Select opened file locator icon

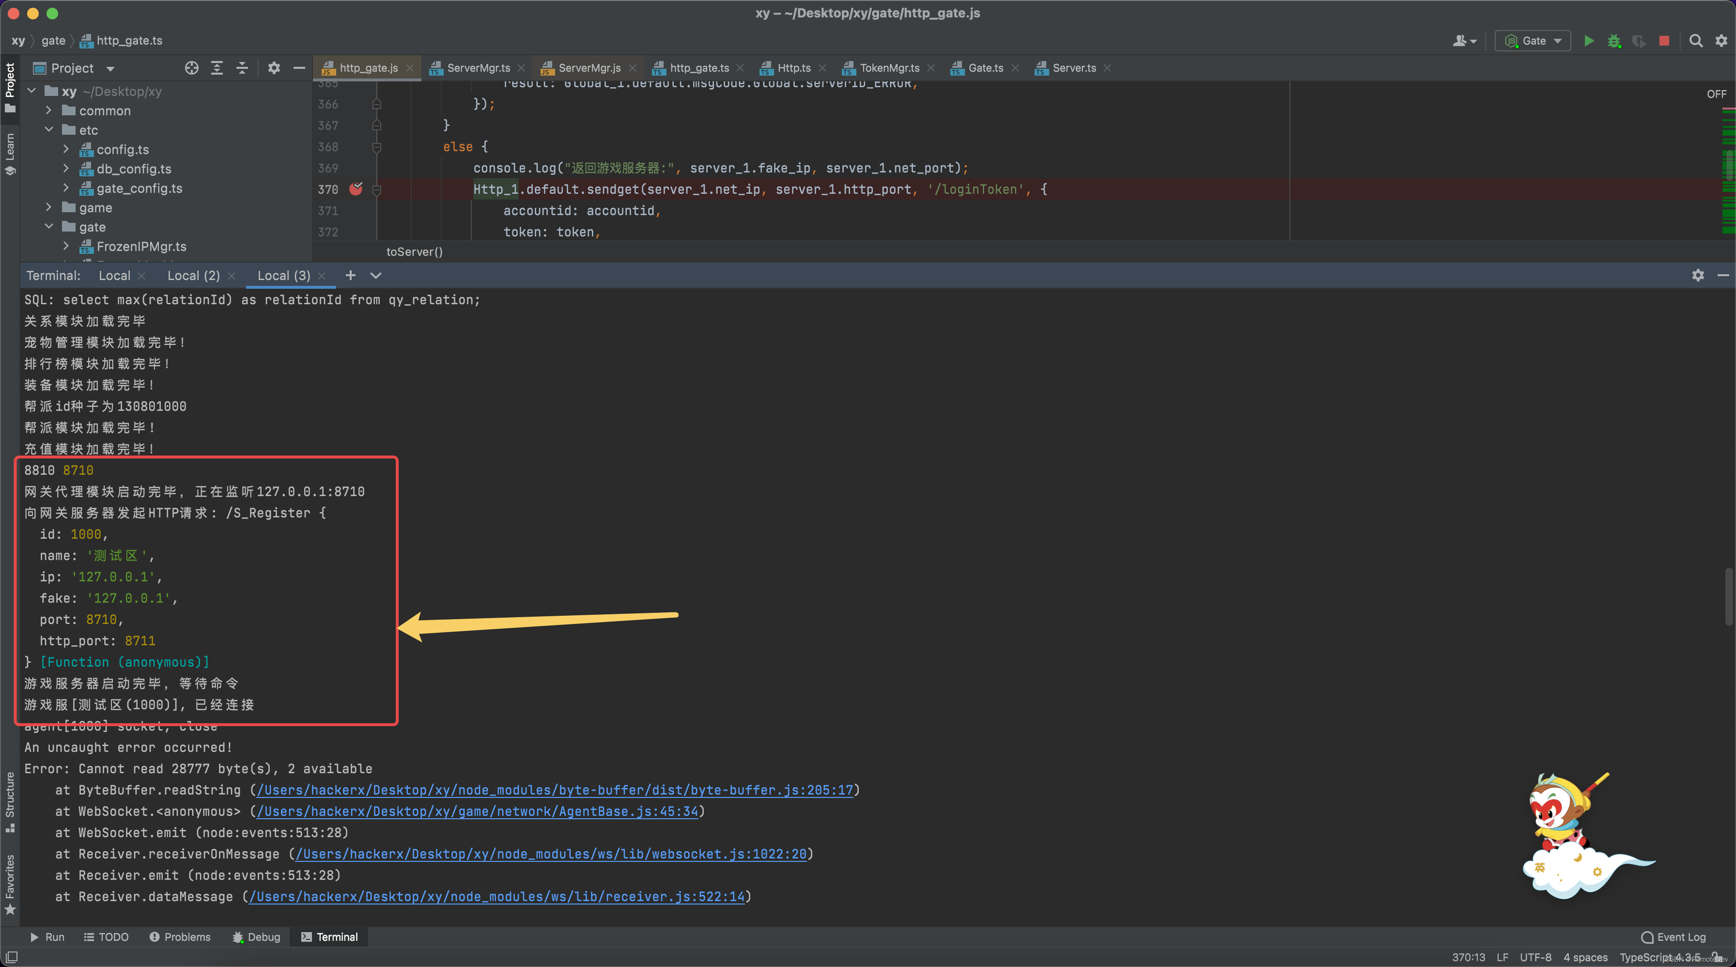(191, 68)
